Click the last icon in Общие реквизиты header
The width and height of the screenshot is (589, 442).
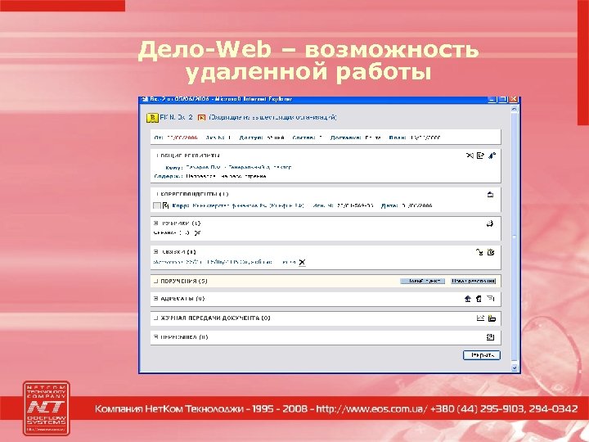click(x=492, y=156)
